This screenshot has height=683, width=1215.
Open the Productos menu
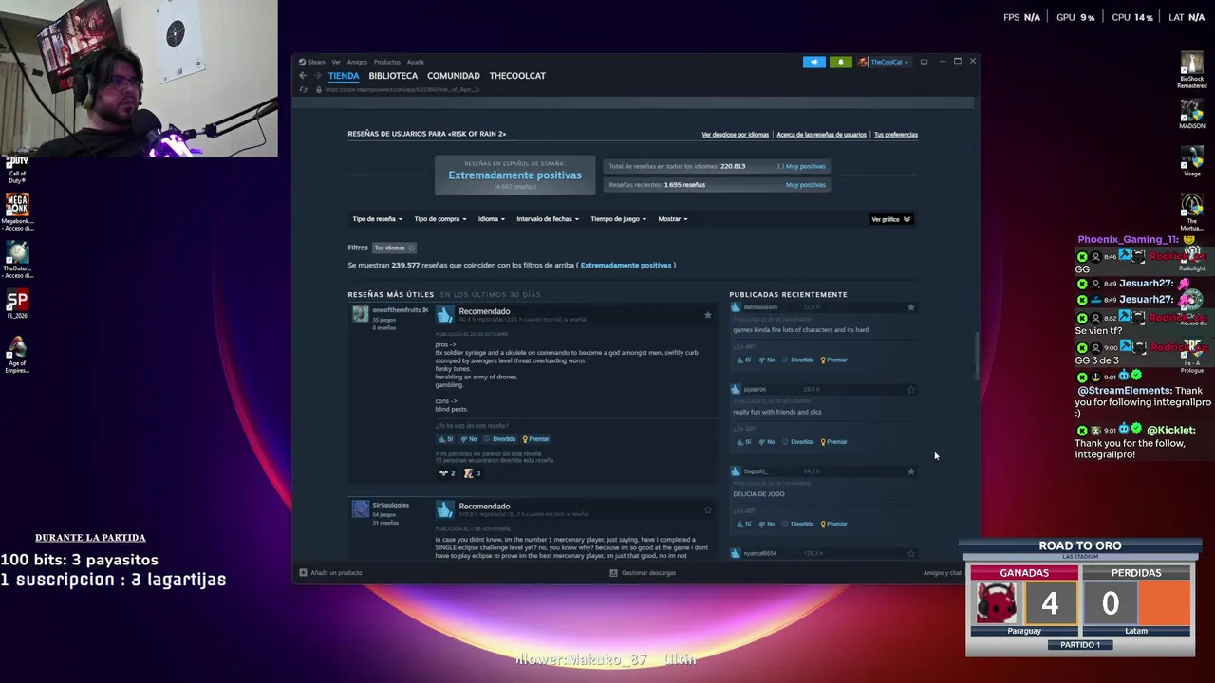[386, 62]
